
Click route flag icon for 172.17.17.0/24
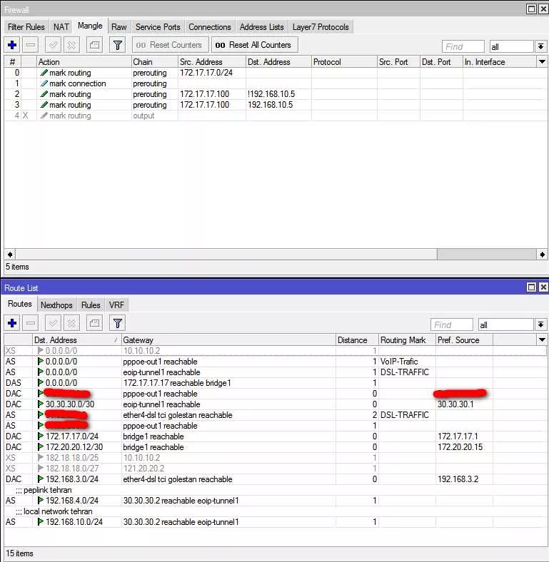tap(41, 436)
